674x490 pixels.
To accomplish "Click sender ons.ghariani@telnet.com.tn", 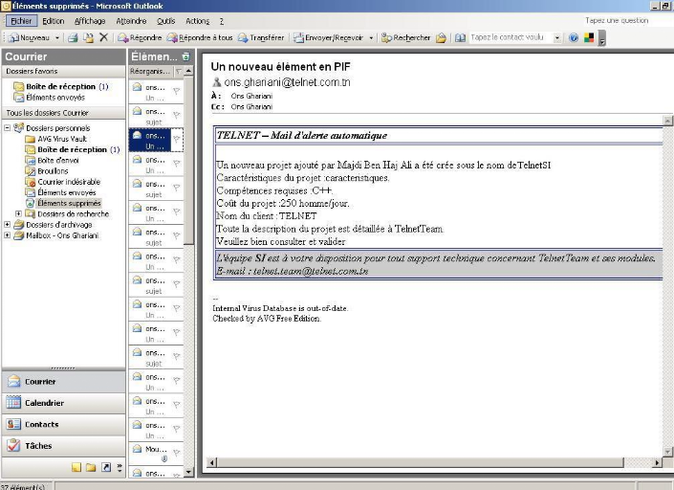I will pyautogui.click(x=287, y=82).
